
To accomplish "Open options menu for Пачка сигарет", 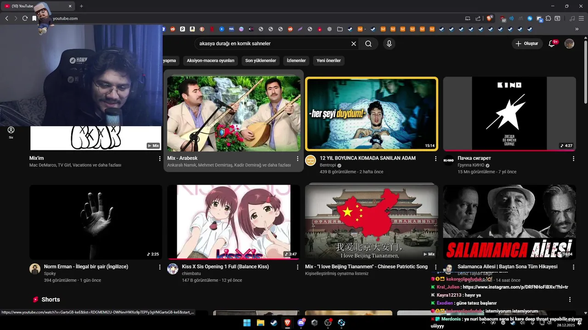I will (x=573, y=159).
